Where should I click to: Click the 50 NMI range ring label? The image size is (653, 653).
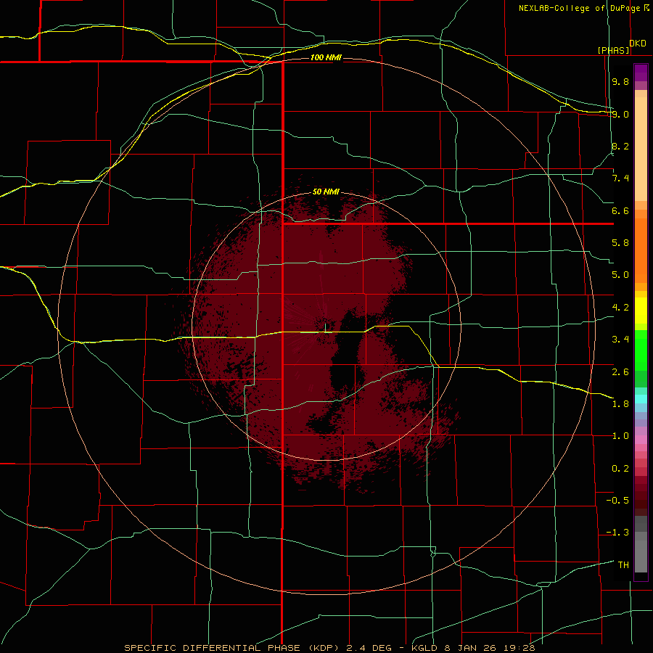326,192
